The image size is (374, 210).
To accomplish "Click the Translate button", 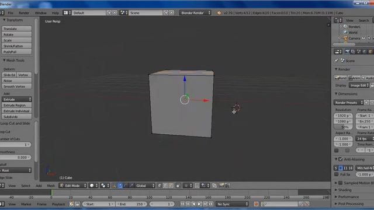I will pyautogui.click(x=17, y=29).
